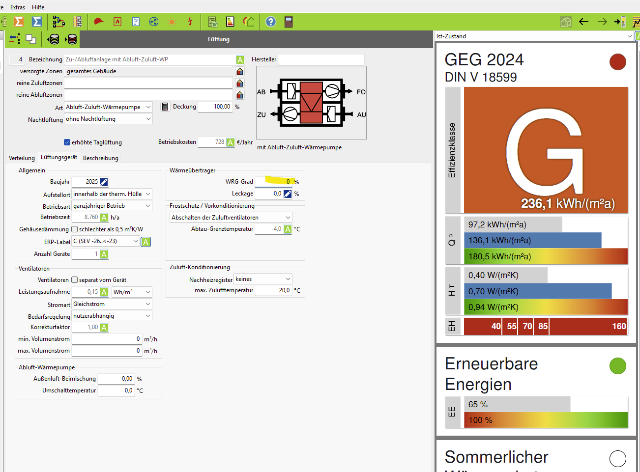The height and width of the screenshot is (472, 640).
Task: Open the blue fan ventilation icon
Action: coord(154,22)
